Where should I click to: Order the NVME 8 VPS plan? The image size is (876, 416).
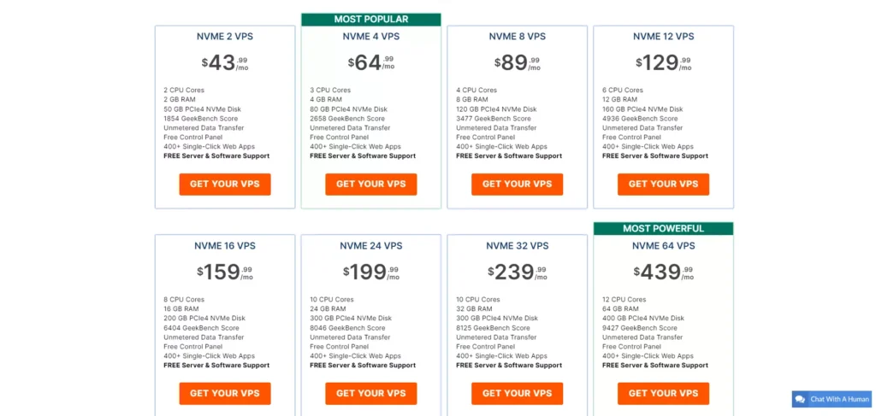518,184
